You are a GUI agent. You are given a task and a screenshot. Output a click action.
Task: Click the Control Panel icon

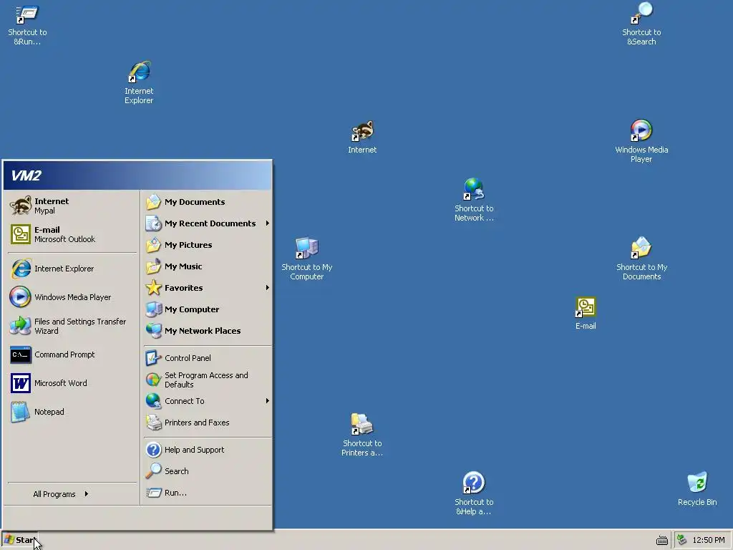click(x=153, y=358)
